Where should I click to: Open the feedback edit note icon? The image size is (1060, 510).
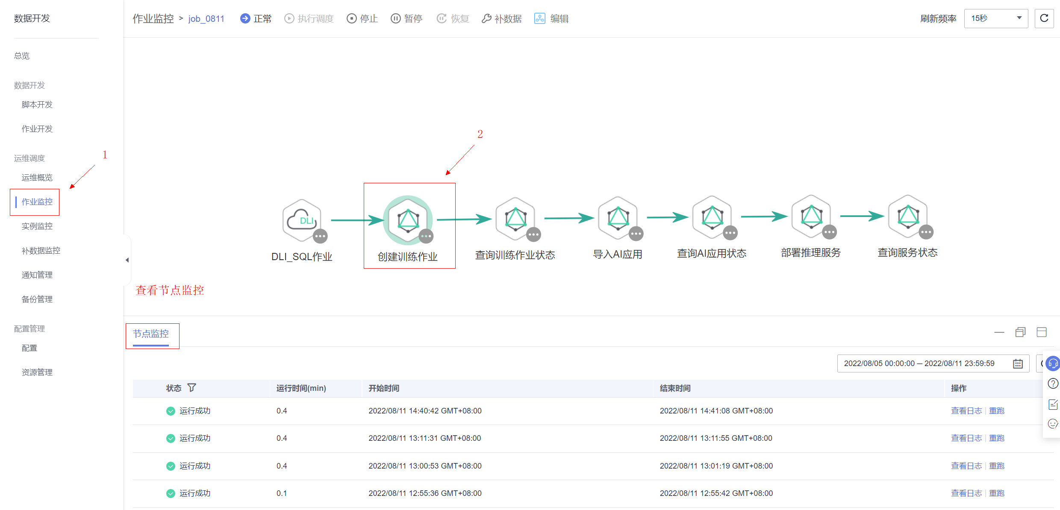tap(1053, 404)
